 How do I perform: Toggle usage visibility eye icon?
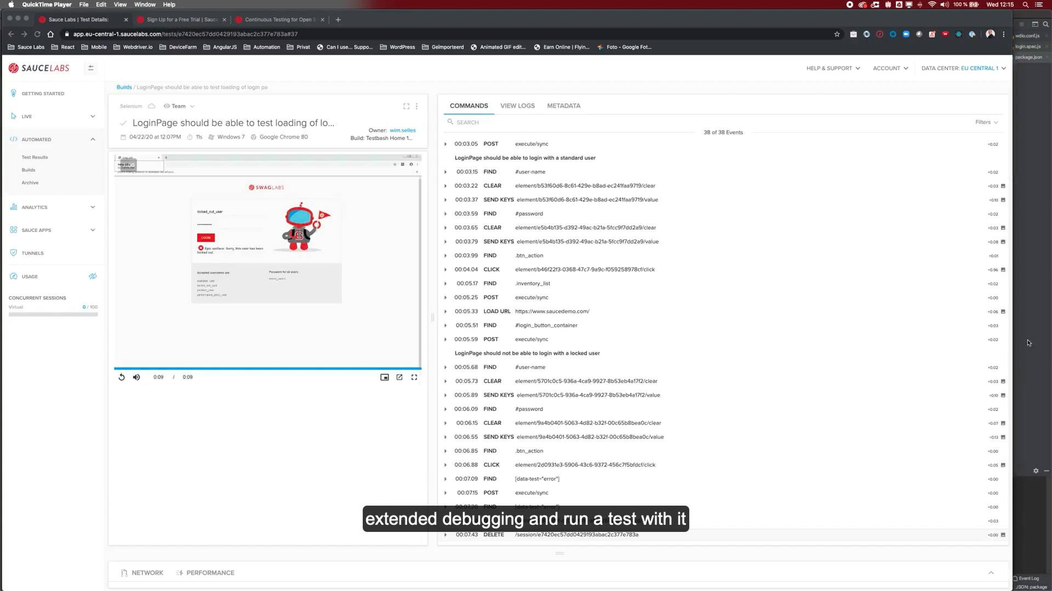[x=93, y=276]
